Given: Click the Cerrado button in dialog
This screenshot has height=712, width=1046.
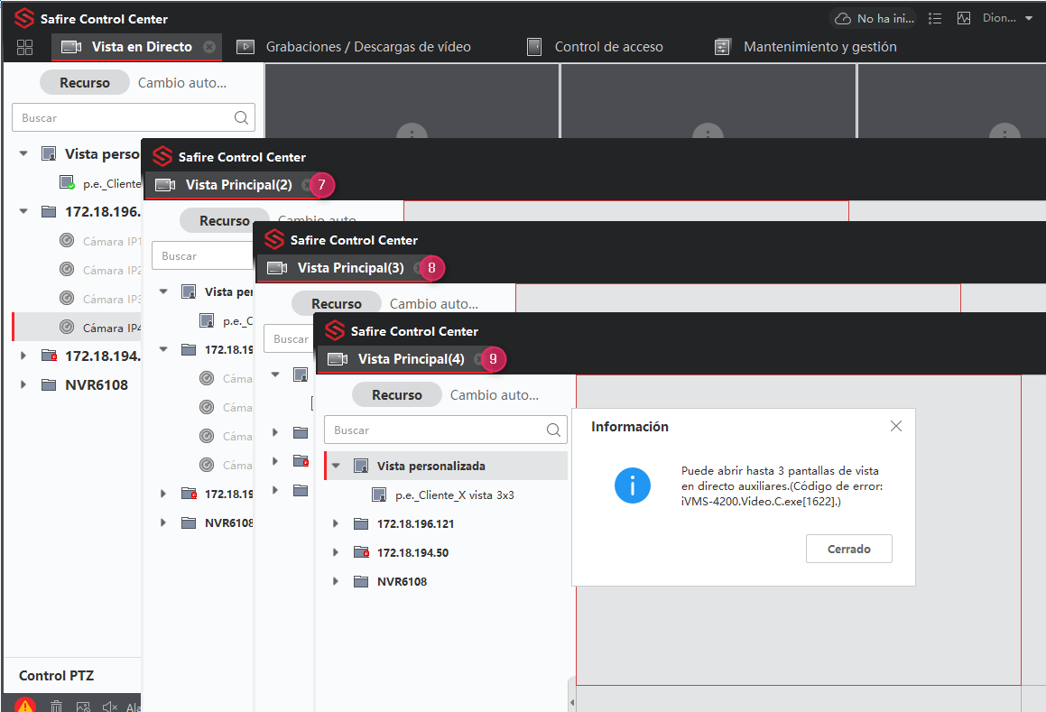Looking at the screenshot, I should coord(848,549).
